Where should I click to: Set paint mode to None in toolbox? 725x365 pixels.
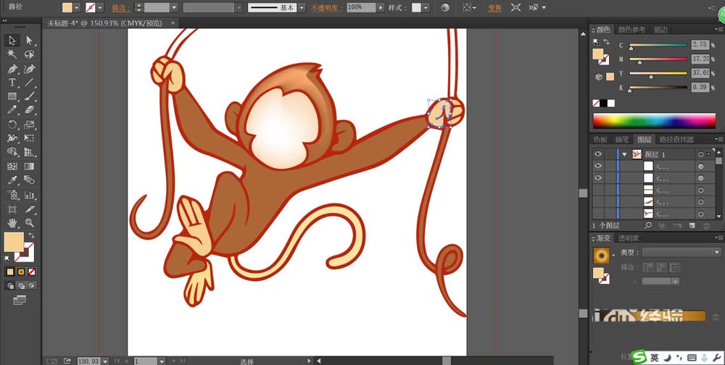(x=31, y=272)
